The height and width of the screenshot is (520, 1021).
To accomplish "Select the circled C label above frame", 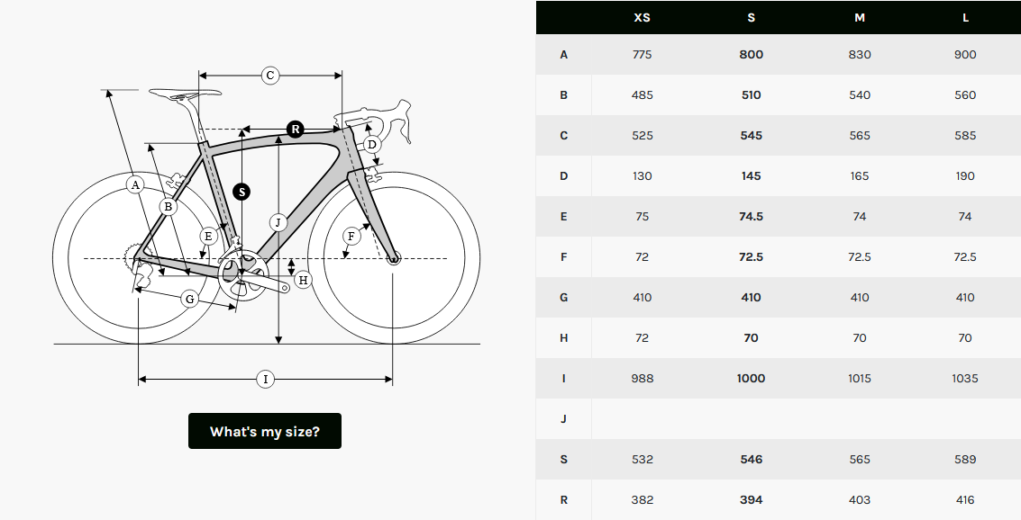I will point(270,76).
